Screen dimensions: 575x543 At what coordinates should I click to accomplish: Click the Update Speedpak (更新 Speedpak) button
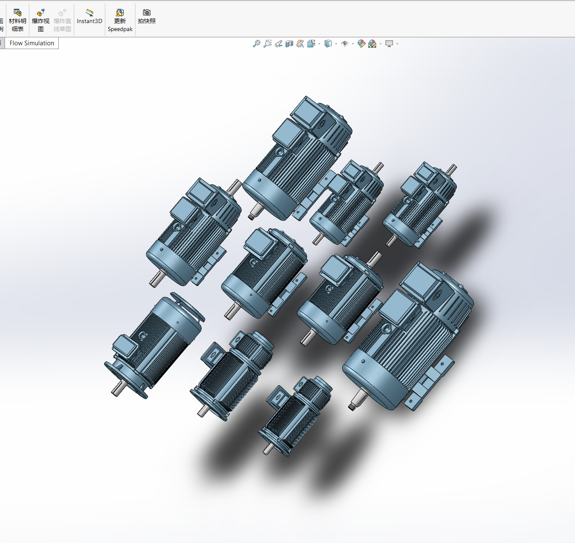pyautogui.click(x=120, y=20)
